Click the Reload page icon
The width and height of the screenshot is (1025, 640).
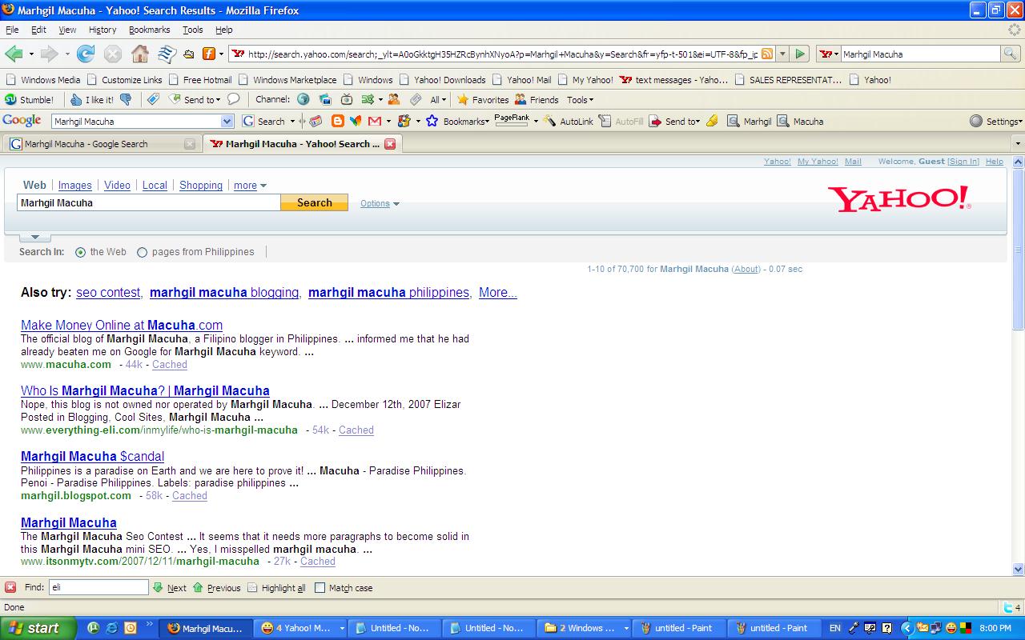pos(86,54)
